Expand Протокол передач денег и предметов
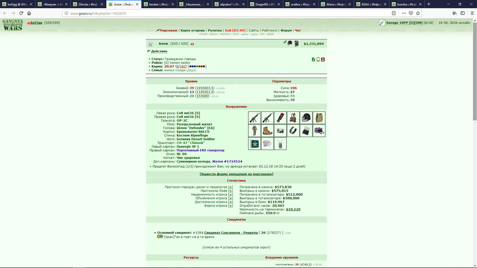 pyautogui.click(x=230, y=187)
